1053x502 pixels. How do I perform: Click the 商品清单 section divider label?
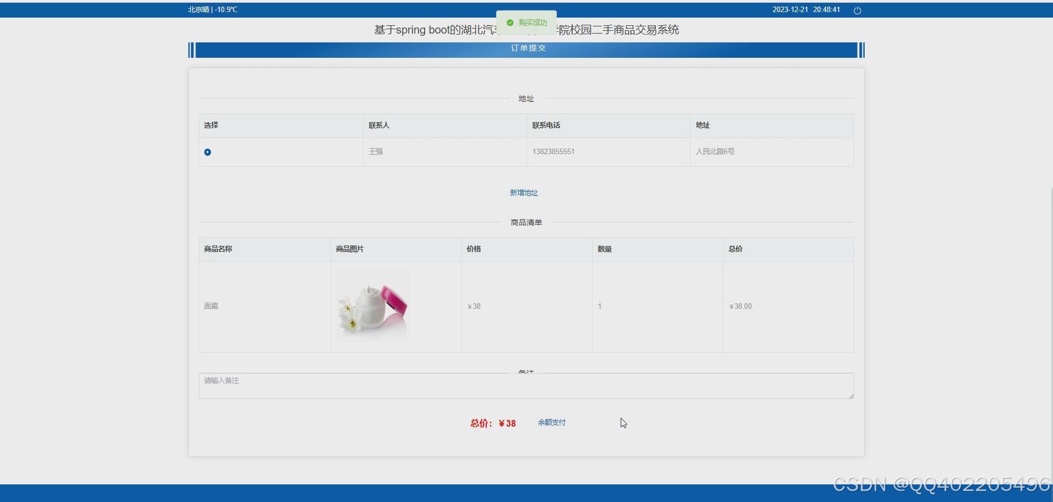[x=525, y=222]
